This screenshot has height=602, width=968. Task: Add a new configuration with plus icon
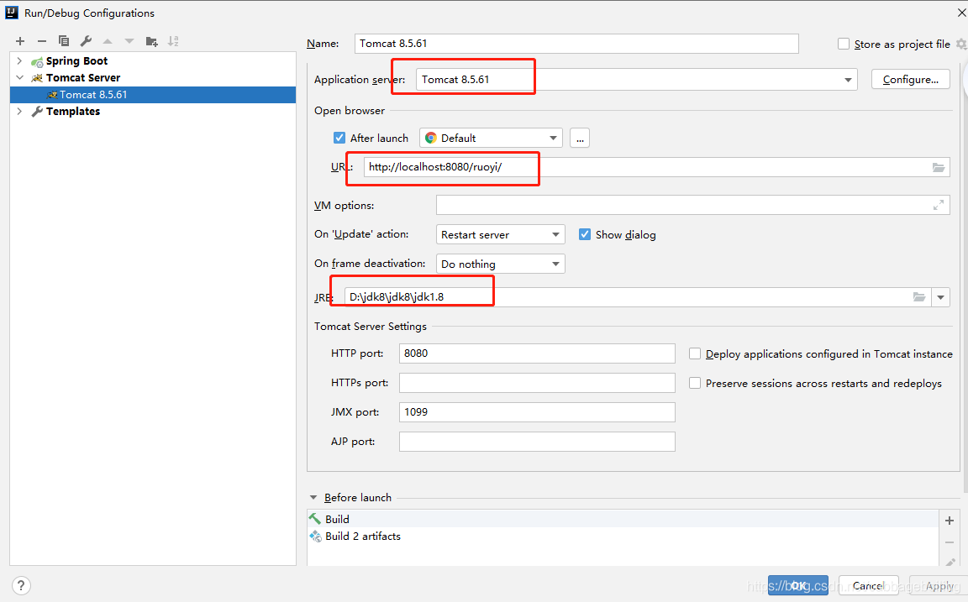[x=20, y=41]
